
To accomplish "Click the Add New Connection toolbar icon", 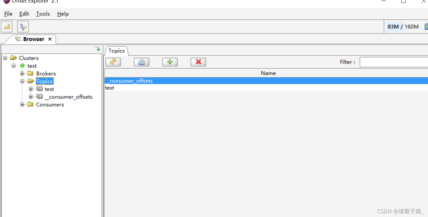I will pos(7,26).
